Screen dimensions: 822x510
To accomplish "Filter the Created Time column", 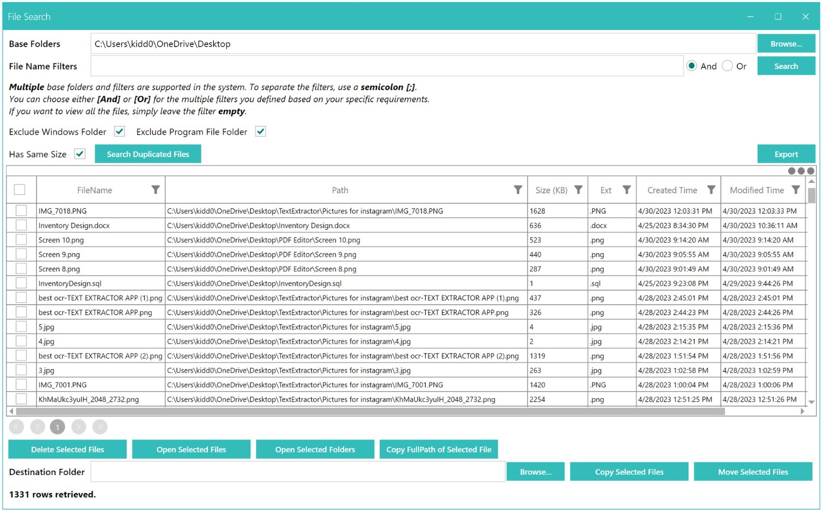I will [711, 190].
